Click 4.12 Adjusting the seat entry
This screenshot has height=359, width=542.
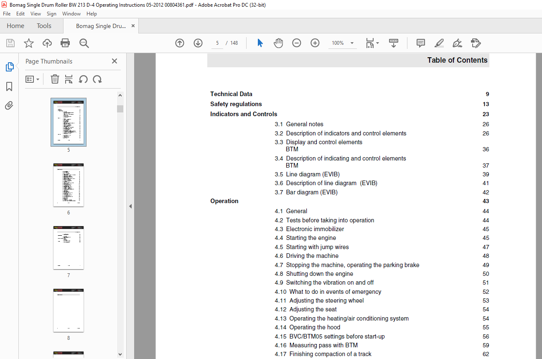306,309
